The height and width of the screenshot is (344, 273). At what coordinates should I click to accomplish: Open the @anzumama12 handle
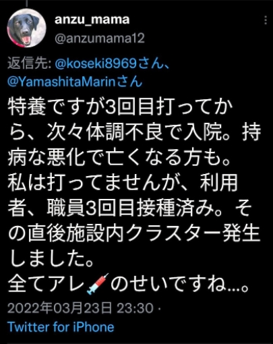pyautogui.click(x=100, y=38)
